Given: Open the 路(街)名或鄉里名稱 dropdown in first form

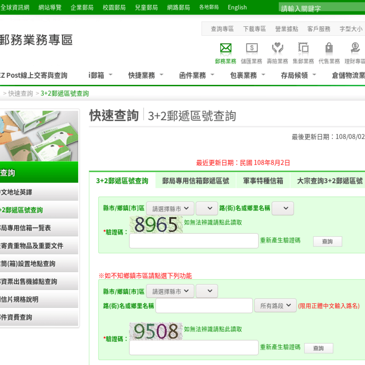Looking at the screenshot, I should pyautogui.click(x=283, y=209).
